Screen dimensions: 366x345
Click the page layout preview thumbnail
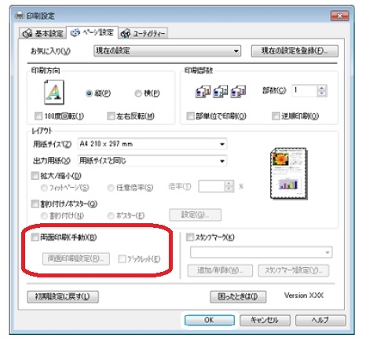(x=289, y=174)
